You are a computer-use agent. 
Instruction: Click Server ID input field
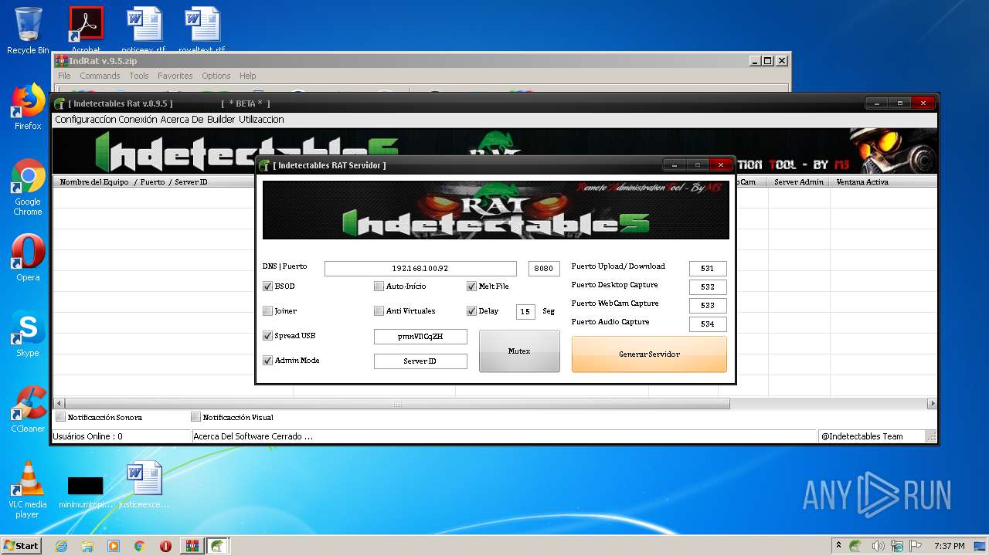click(x=420, y=361)
